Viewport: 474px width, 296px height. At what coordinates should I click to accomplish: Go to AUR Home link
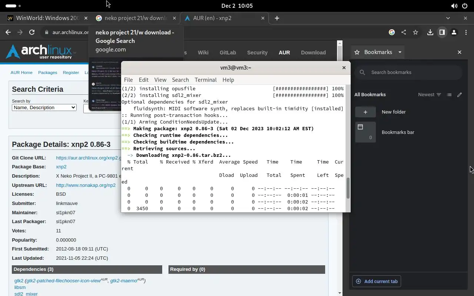pyautogui.click(x=21, y=73)
